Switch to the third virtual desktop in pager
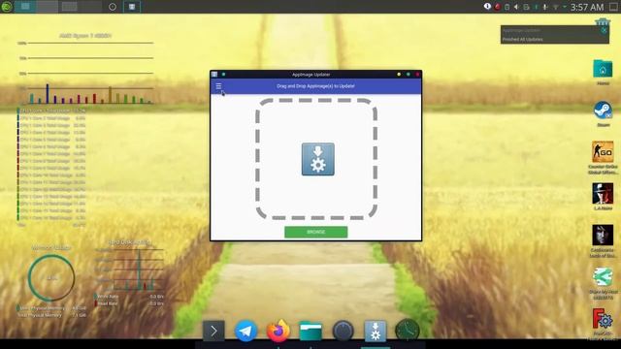Image resolution: width=621 pixels, height=349 pixels. 69,7
